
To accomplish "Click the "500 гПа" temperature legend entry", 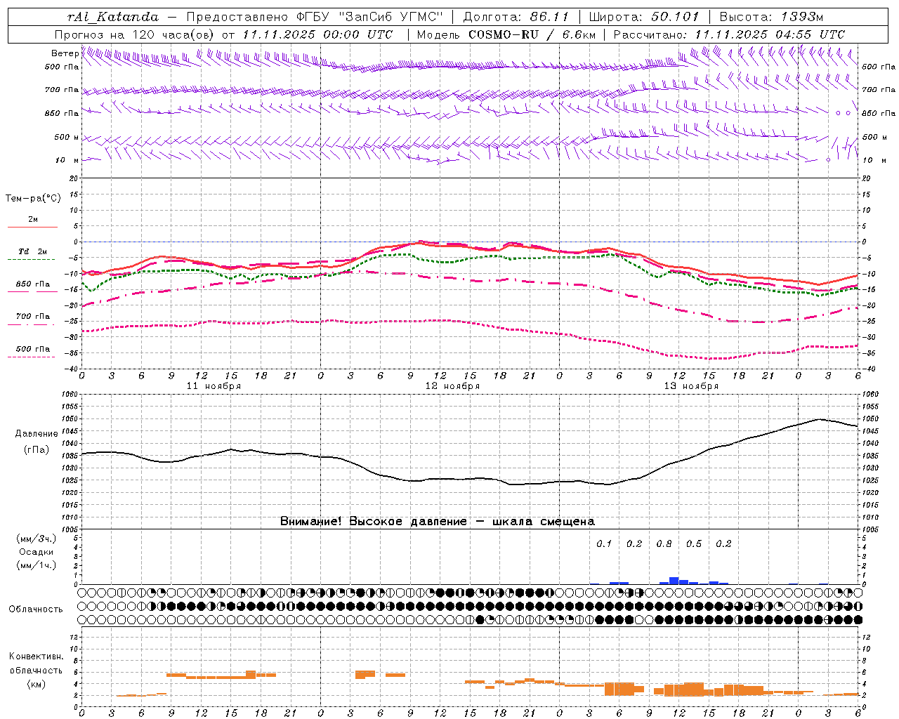I will click(33, 348).
